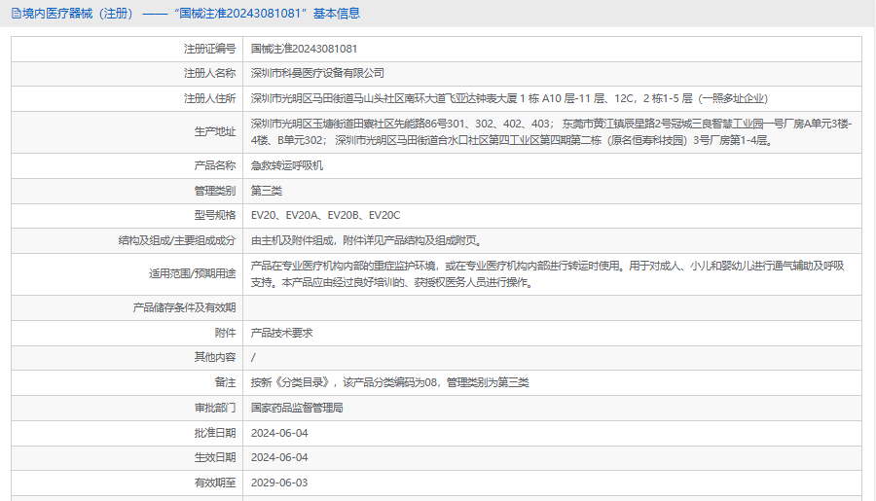The height and width of the screenshot is (501, 876).
Task: Select the 附件 label
Action: click(225, 333)
